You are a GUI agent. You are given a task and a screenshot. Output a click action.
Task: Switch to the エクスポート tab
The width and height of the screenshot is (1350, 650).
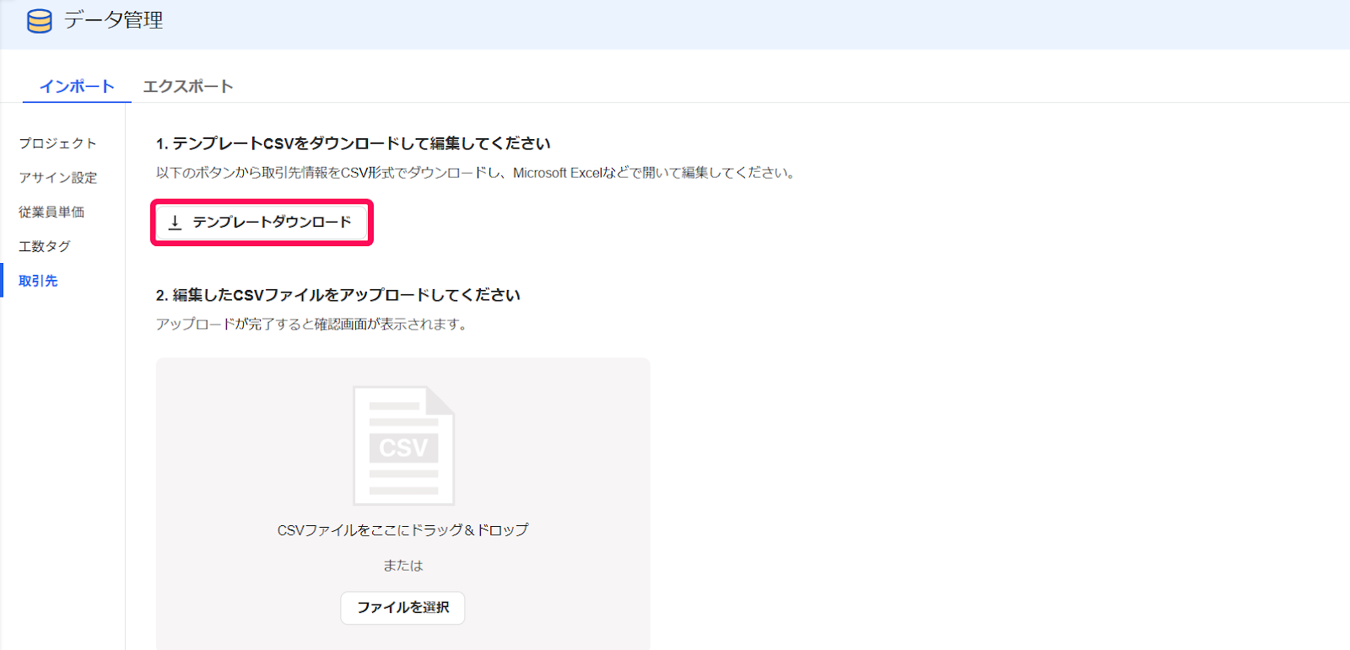(x=188, y=86)
